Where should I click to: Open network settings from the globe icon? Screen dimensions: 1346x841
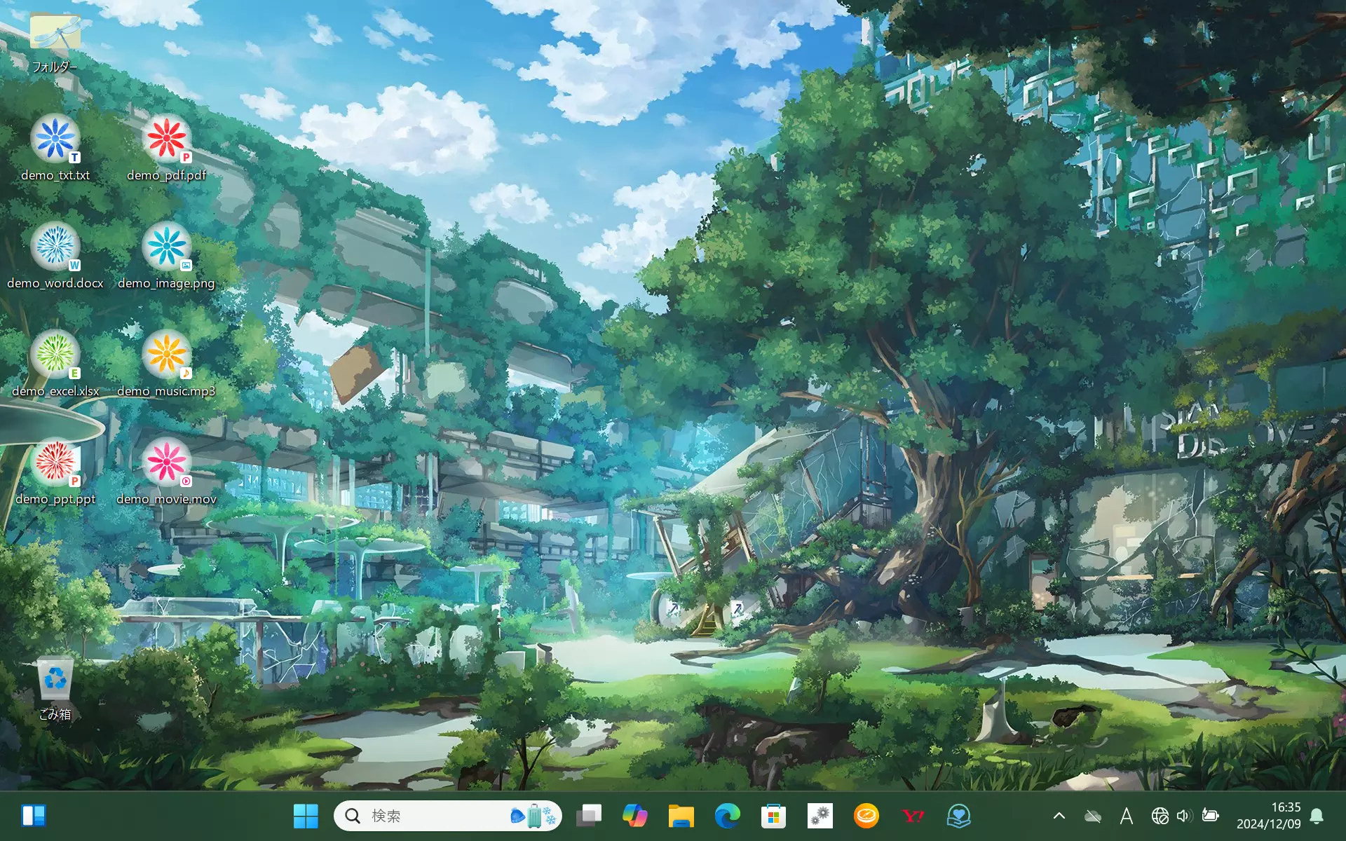(1160, 816)
